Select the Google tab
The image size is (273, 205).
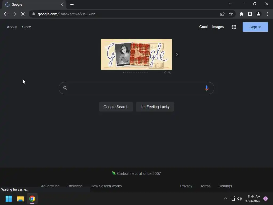[34, 5]
